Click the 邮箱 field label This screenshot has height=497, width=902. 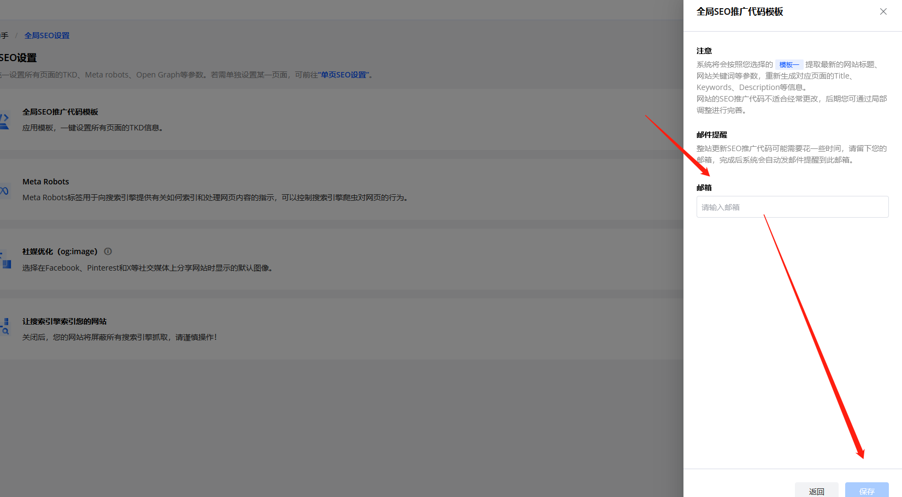click(704, 188)
